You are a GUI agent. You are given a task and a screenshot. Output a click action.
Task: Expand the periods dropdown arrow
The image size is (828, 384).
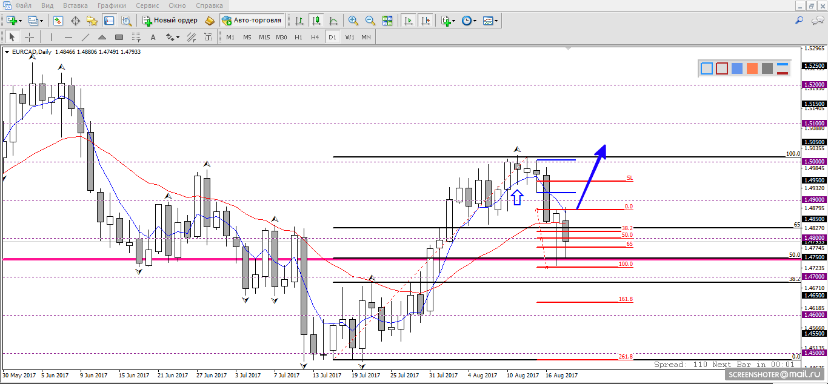[475, 21]
